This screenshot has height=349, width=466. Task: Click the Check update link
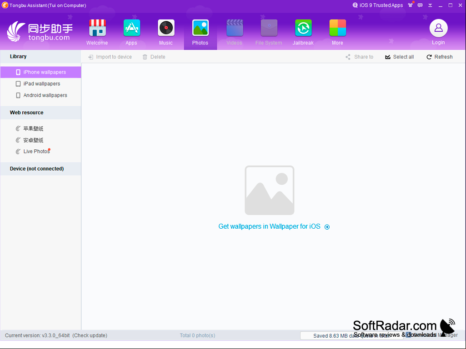coord(90,335)
